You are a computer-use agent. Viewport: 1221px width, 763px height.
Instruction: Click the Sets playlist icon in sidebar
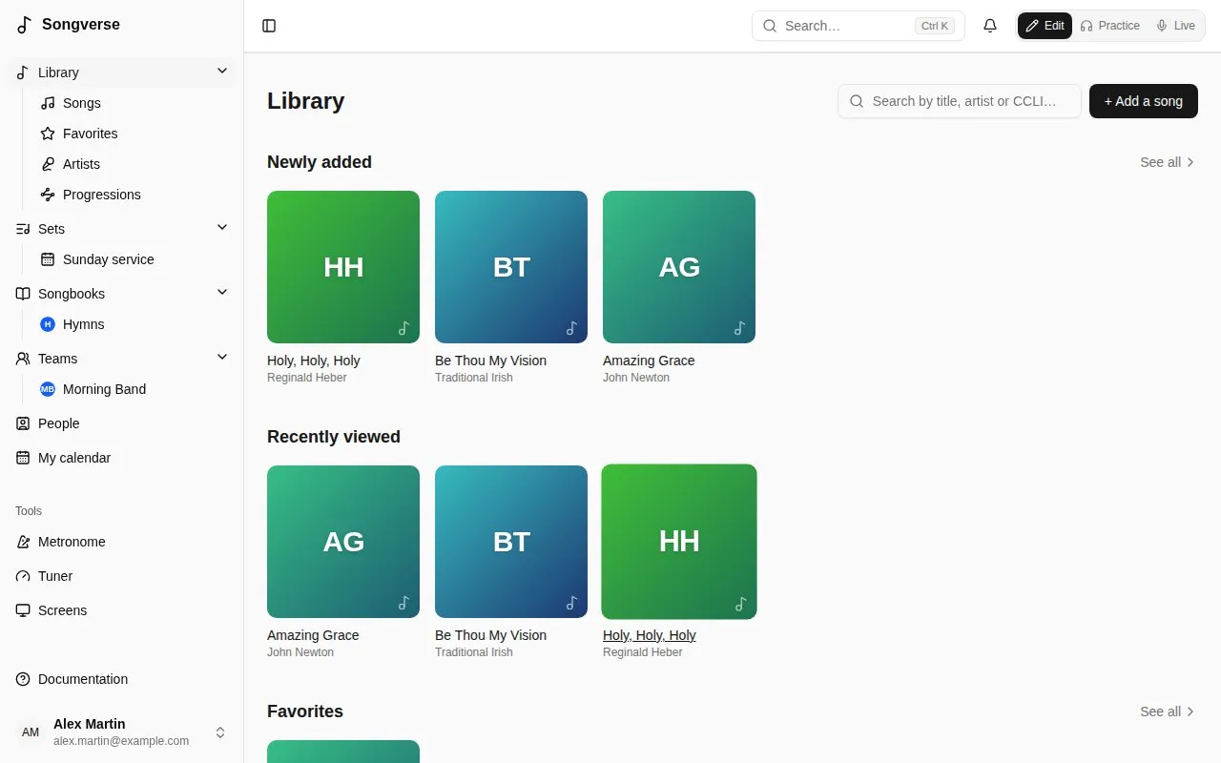click(23, 229)
